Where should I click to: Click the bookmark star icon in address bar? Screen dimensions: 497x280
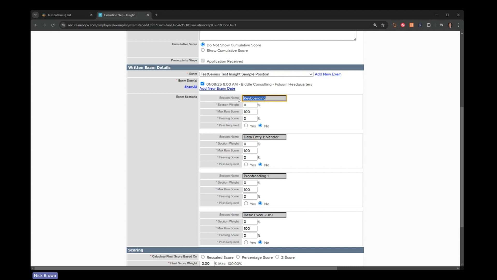pyautogui.click(x=383, y=25)
